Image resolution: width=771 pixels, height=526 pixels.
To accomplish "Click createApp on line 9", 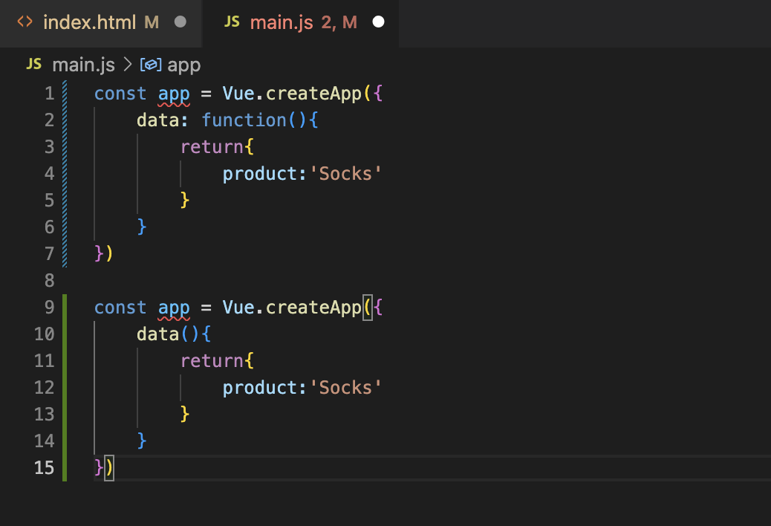I will tap(313, 308).
